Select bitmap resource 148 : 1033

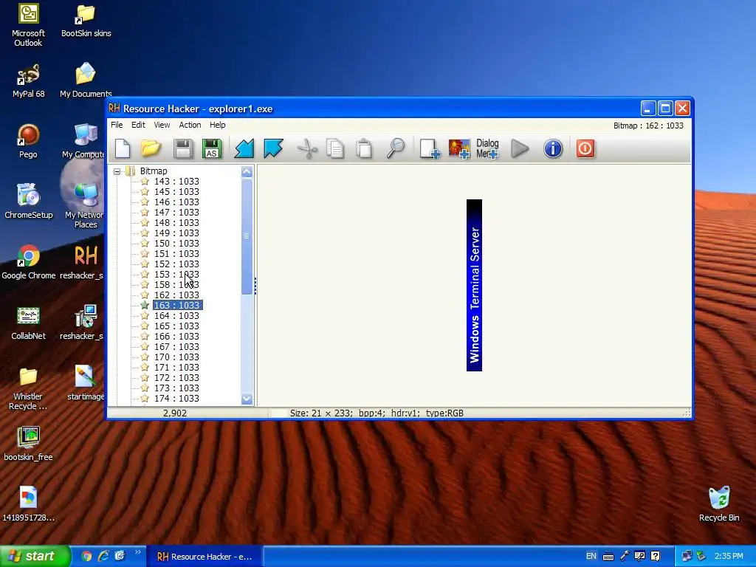click(x=176, y=223)
